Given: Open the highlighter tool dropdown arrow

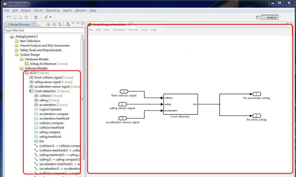Looking at the screenshot, I should [50, 17].
